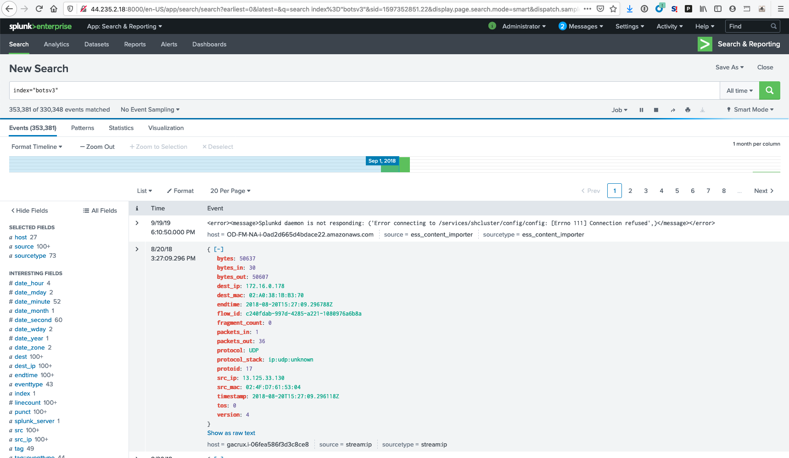Click the splunk enterprise logo
Viewport: 789px width, 458px height.
point(40,26)
